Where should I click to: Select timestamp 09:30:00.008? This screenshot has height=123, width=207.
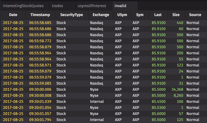point(40,96)
